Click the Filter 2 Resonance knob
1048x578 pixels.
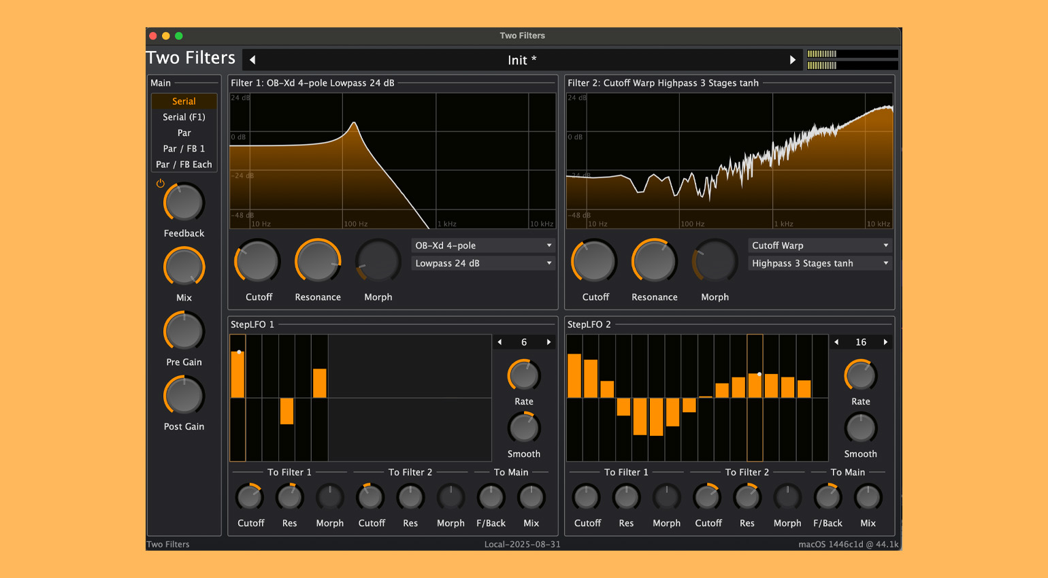(654, 262)
